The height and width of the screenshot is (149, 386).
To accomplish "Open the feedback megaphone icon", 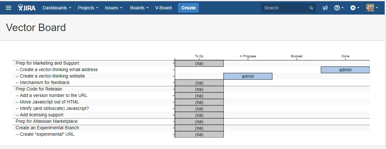I will click(325, 8).
